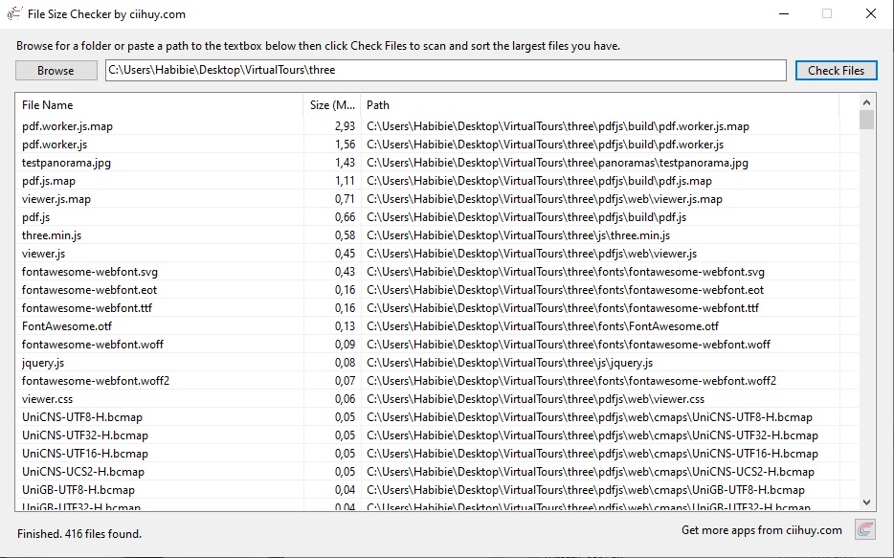Click the folder path text box

444,70
